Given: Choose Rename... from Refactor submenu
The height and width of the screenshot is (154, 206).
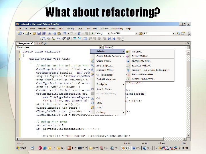Looking at the screenshot, I should coord(137,52).
